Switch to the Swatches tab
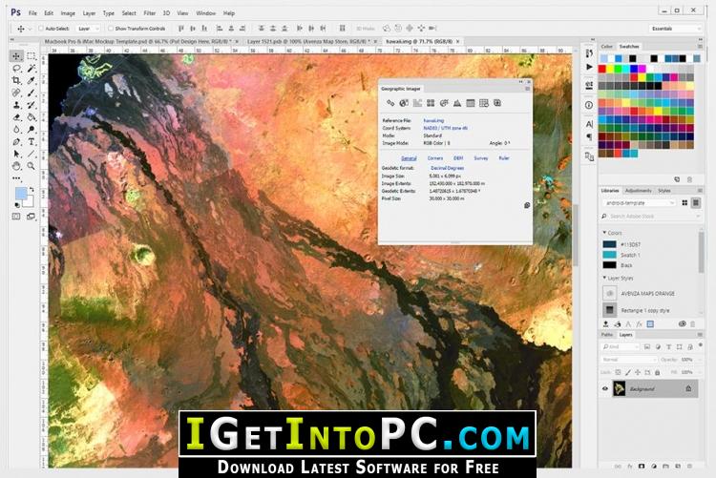716x478 pixels. (x=629, y=47)
